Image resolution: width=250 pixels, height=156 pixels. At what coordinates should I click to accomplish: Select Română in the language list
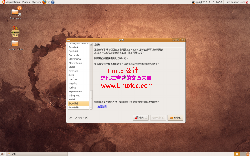point(78,47)
